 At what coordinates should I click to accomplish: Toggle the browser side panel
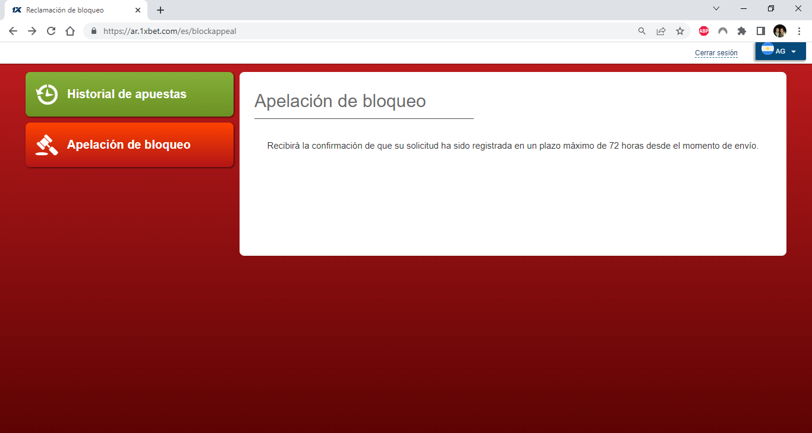761,31
